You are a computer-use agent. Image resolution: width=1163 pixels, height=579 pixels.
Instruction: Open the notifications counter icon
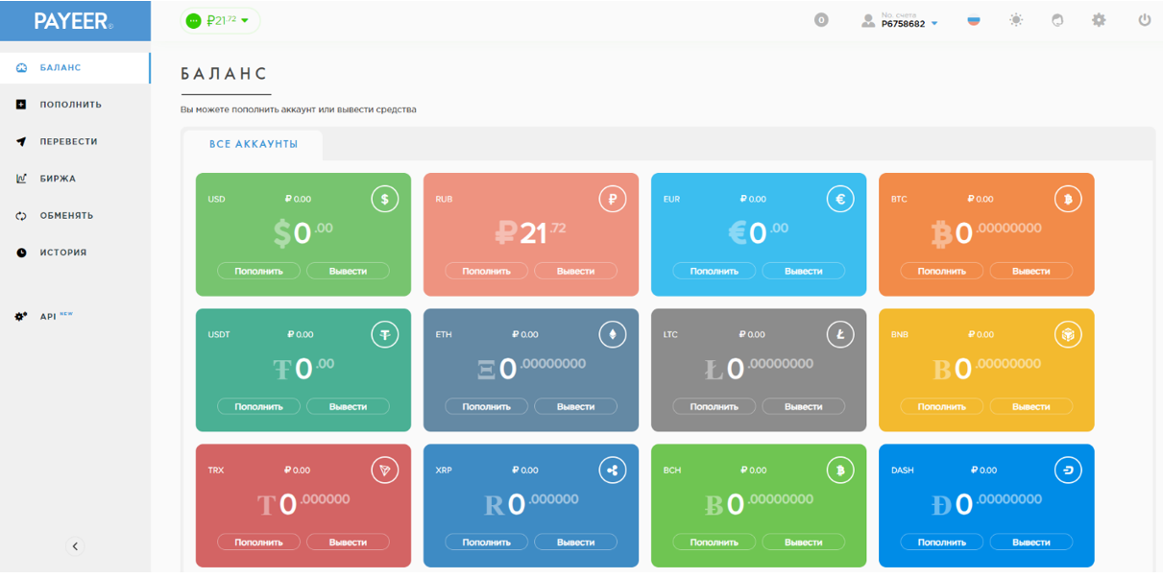pos(821,20)
